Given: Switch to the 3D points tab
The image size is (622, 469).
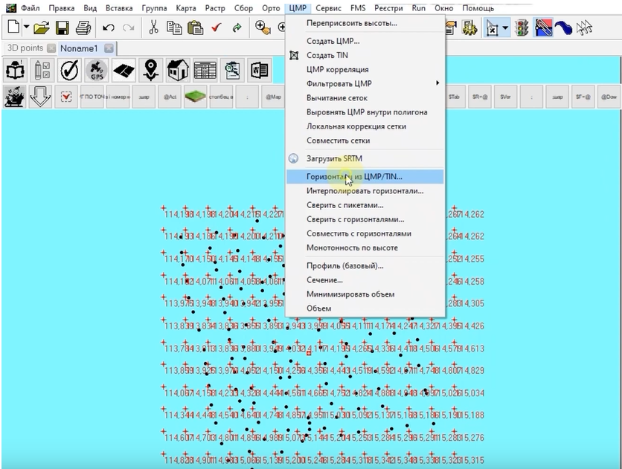Looking at the screenshot, I should tap(25, 48).
